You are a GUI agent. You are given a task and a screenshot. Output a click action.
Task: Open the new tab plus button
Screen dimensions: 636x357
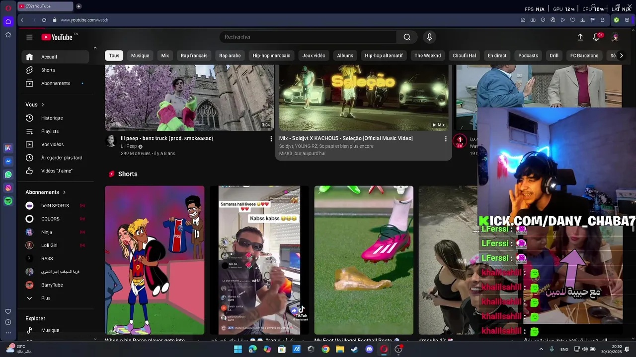click(x=79, y=6)
